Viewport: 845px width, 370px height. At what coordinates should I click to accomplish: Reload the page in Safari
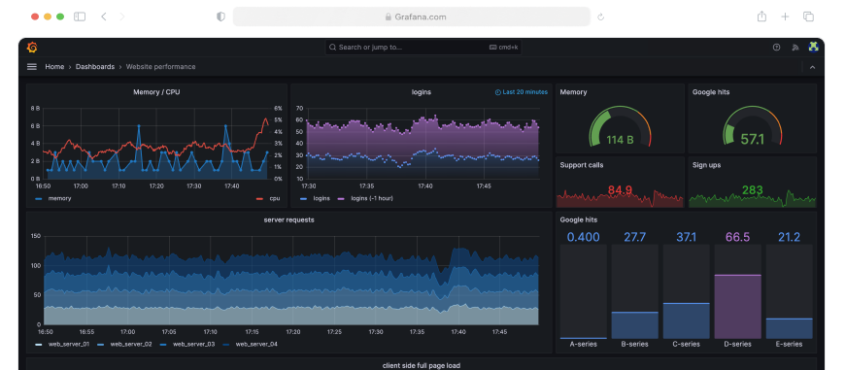pyautogui.click(x=601, y=17)
